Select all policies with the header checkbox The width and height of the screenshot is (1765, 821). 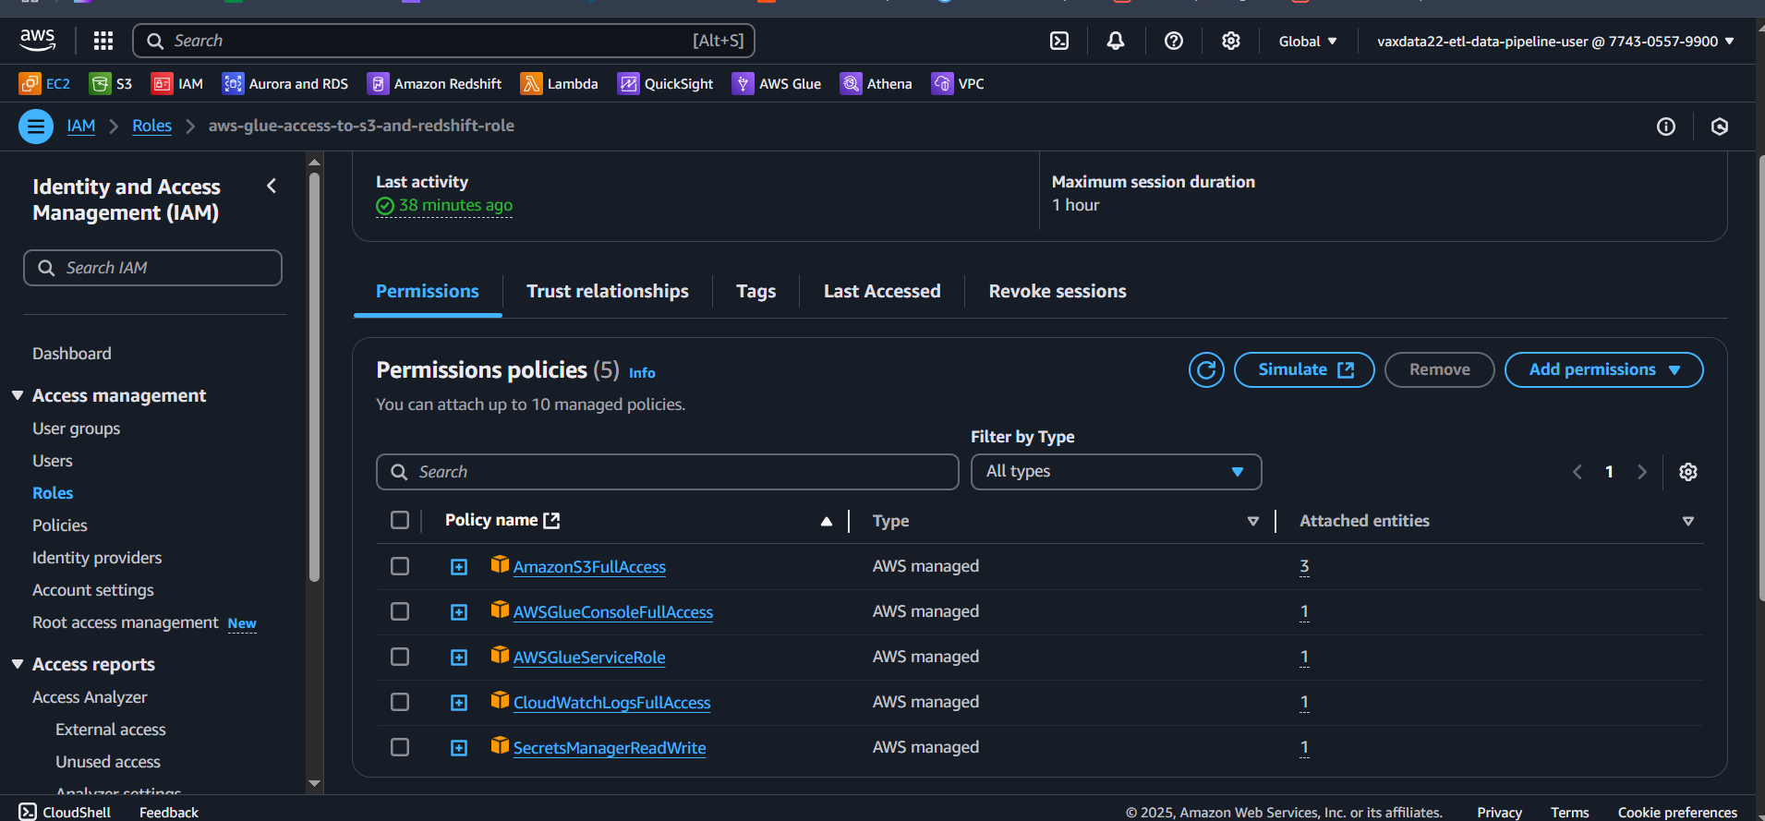pos(400,520)
